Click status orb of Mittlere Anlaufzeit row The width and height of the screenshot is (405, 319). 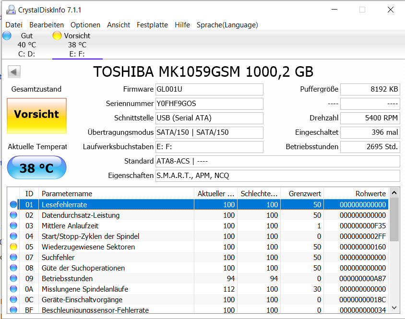point(13,226)
